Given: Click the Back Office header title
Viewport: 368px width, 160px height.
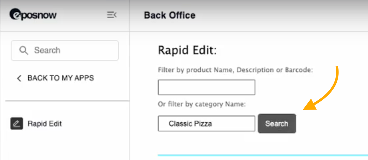Looking at the screenshot, I should (x=169, y=15).
